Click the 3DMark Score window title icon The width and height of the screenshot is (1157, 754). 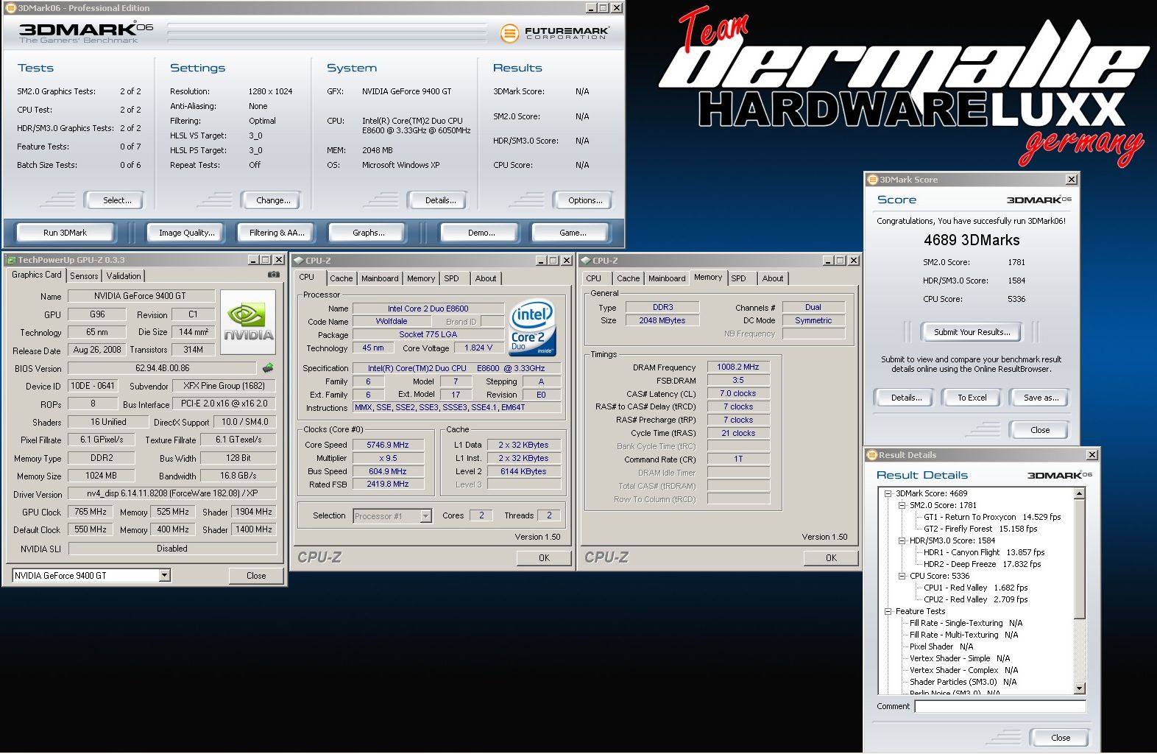pos(873,180)
